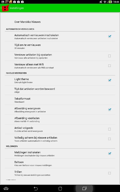Viewport: 120px width, 192px height.
Task: Open Afbeelding voorladen options
Action: pyautogui.click(x=60, y=119)
